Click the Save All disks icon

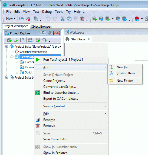pyautogui.click(x=36, y=19)
